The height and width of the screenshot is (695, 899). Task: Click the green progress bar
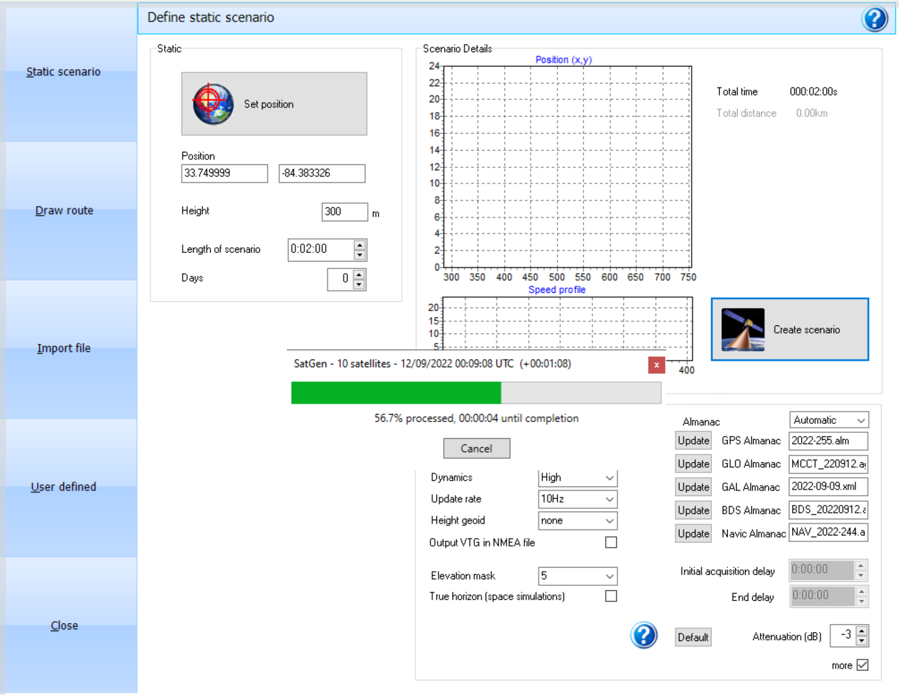(x=476, y=393)
